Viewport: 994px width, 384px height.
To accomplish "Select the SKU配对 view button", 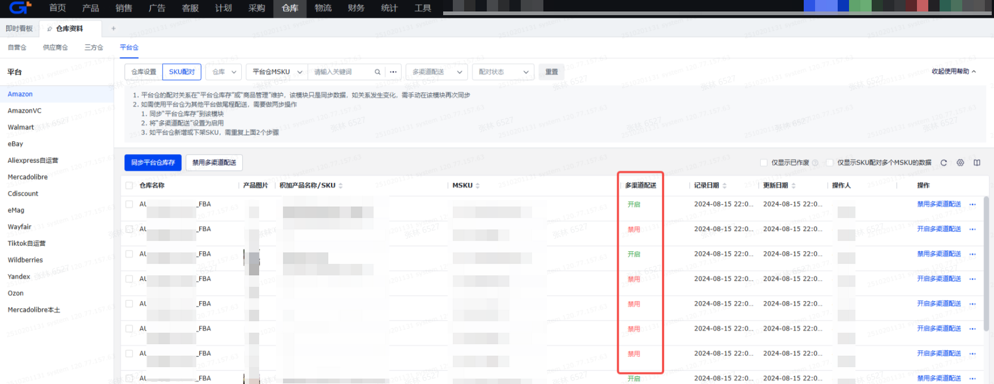I will (182, 72).
